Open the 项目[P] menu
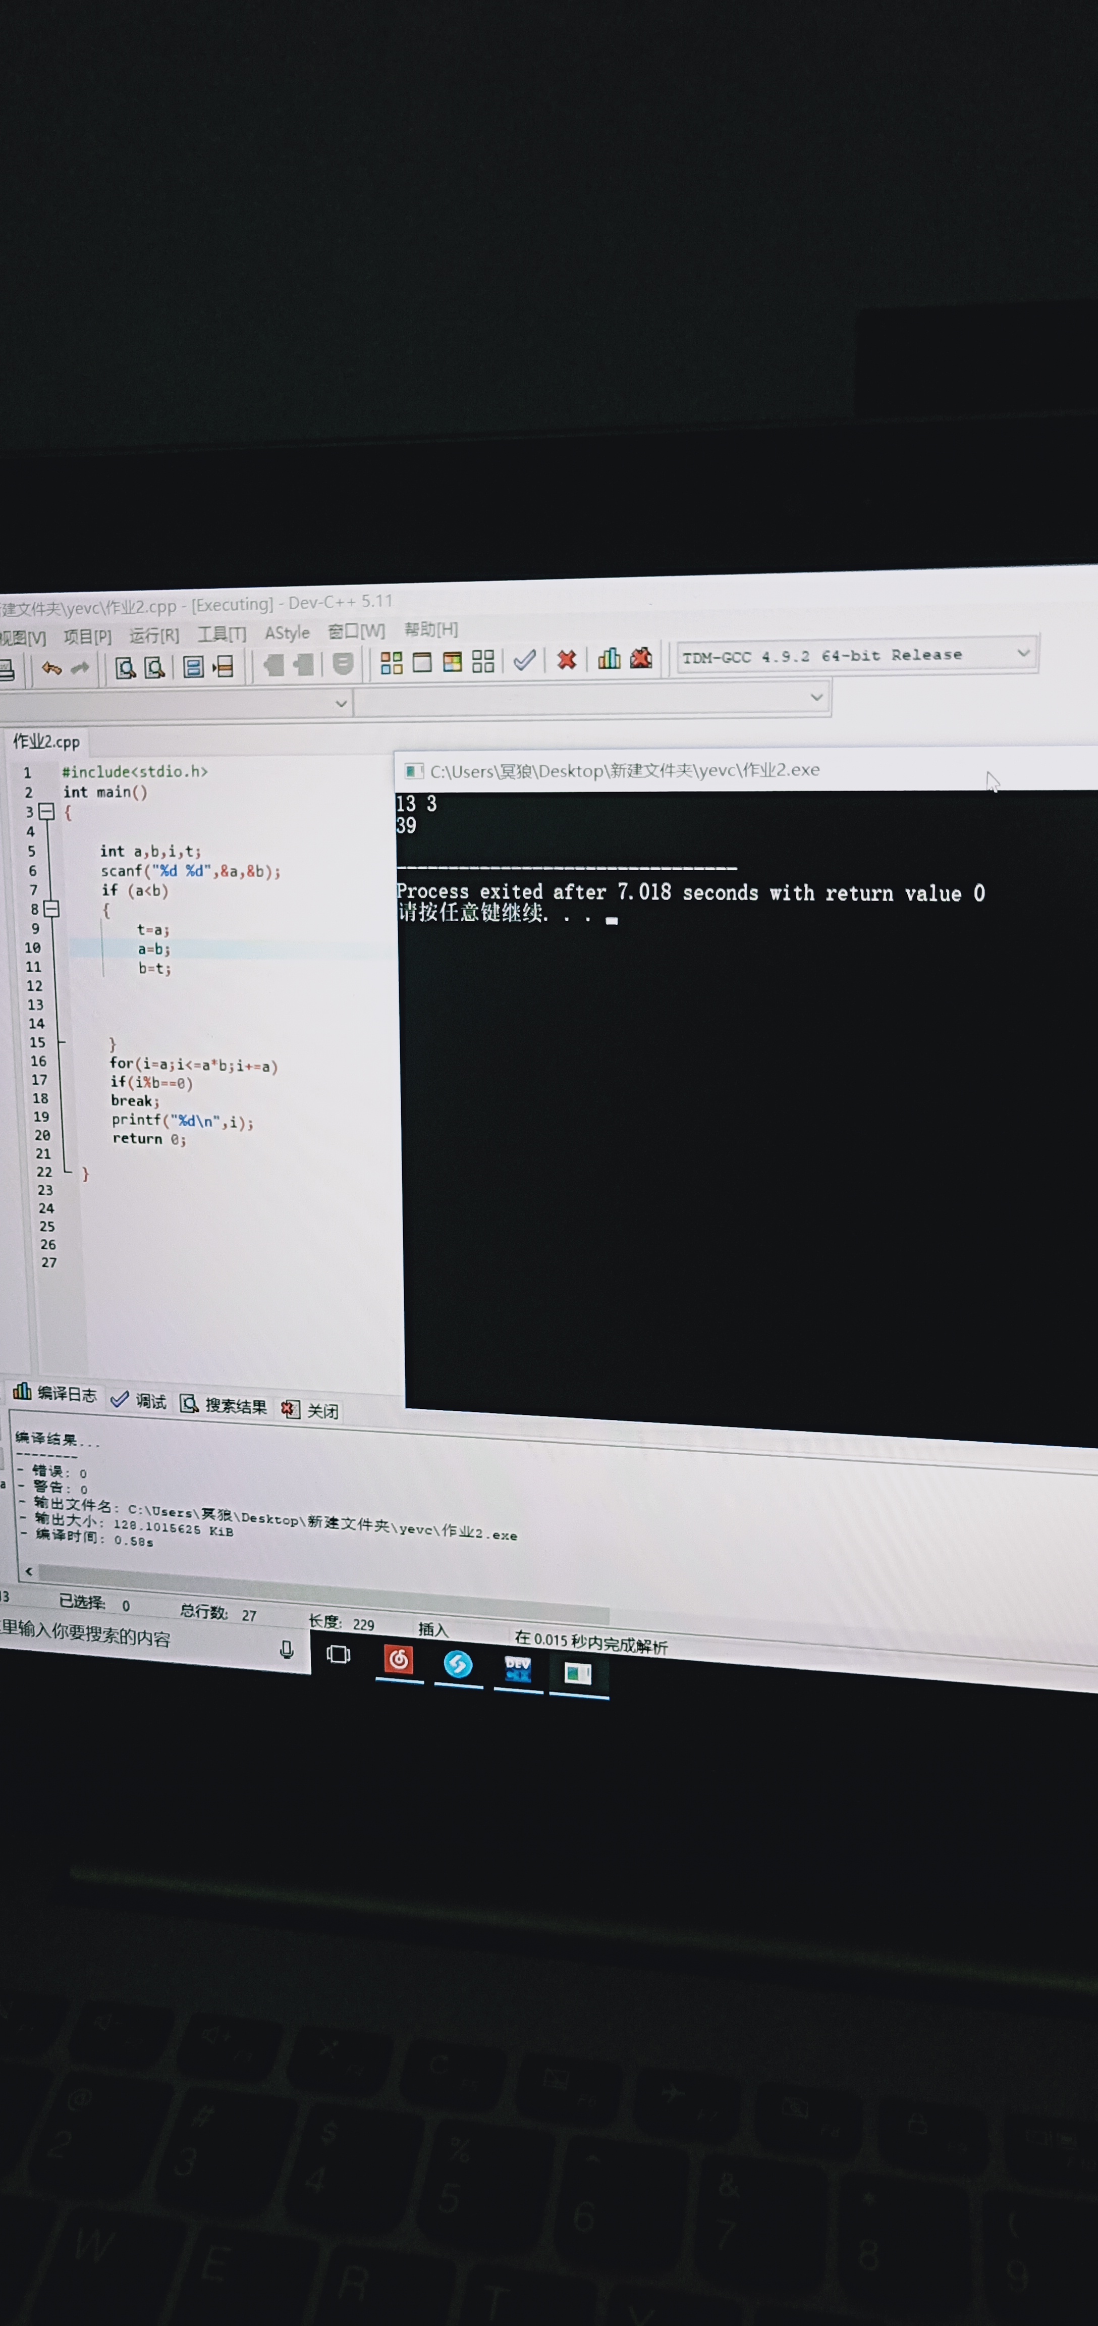Screen dimensions: 1098x2326 tap(88, 636)
